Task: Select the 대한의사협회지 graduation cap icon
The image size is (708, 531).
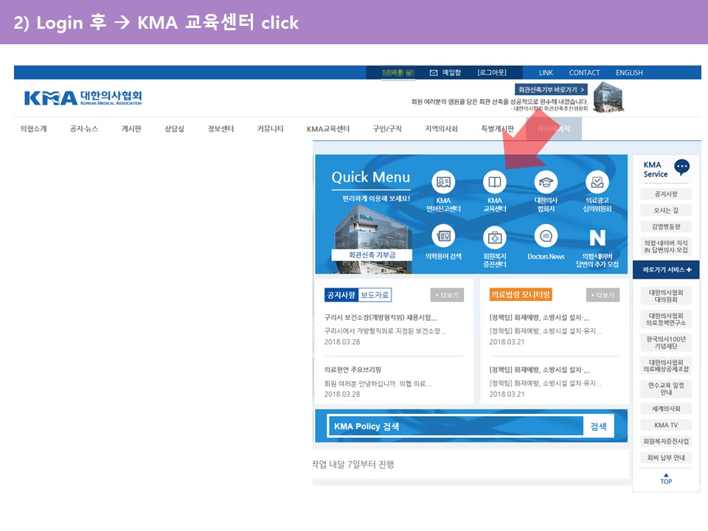Action: pos(546,181)
